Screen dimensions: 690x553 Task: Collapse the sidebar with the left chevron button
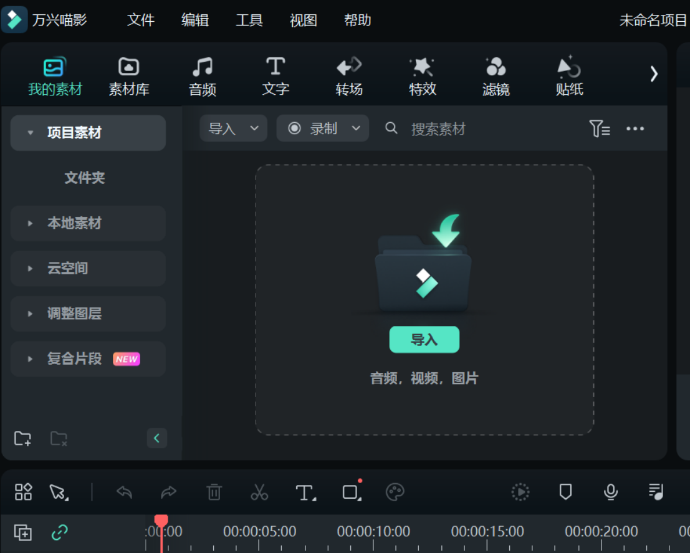[157, 438]
